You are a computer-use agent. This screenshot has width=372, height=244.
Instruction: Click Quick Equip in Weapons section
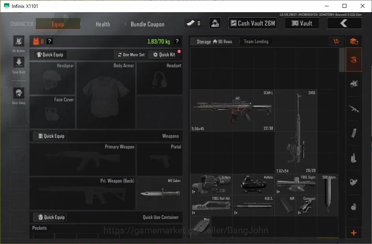[x=50, y=136]
